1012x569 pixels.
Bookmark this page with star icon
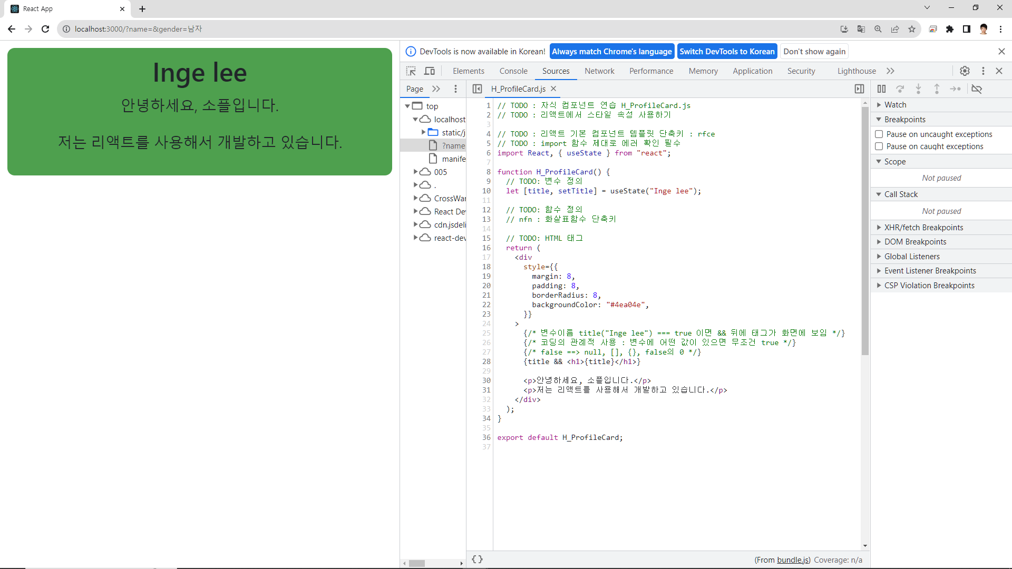point(912,29)
